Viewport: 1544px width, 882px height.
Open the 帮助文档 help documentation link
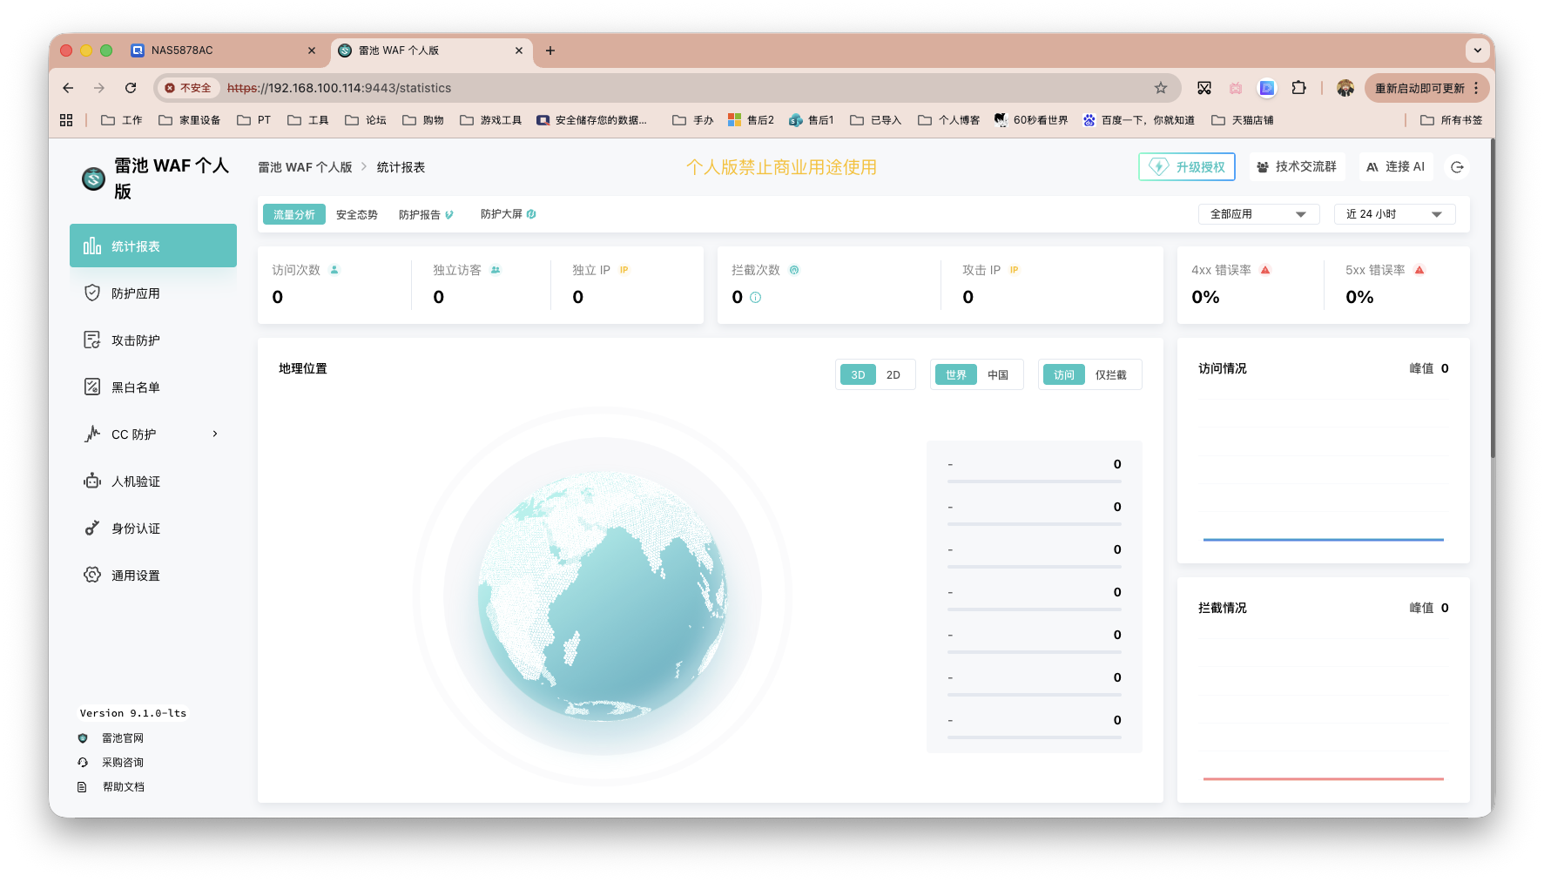[x=122, y=786]
